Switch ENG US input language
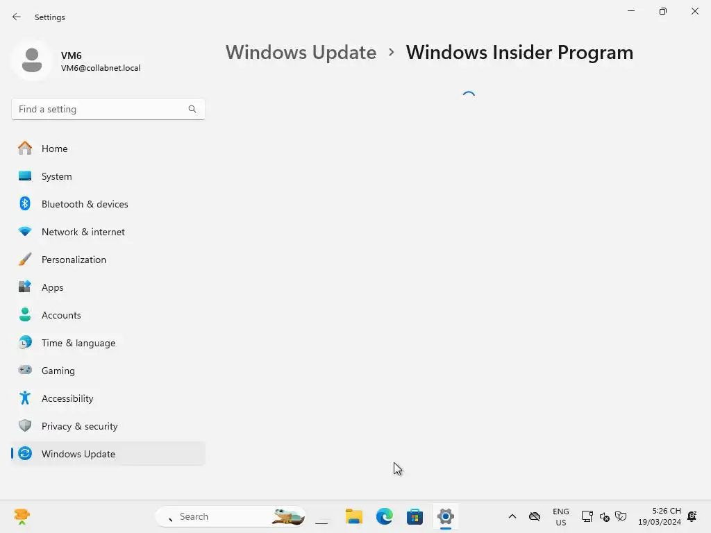 (x=561, y=516)
